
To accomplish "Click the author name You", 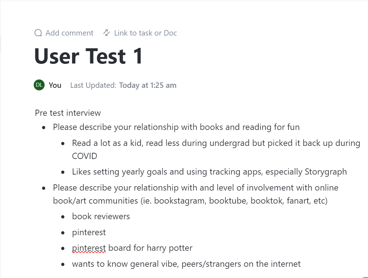I will [55, 85].
